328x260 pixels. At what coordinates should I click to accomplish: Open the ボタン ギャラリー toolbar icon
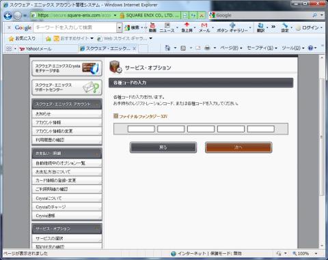232,27
